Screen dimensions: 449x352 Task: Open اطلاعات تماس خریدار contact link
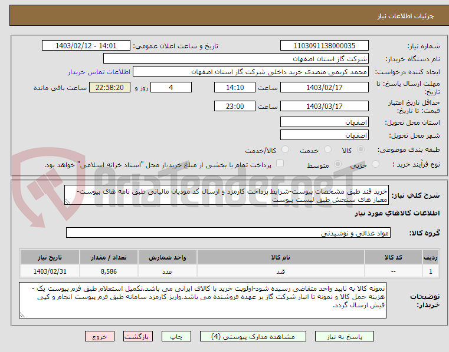coord(99,72)
